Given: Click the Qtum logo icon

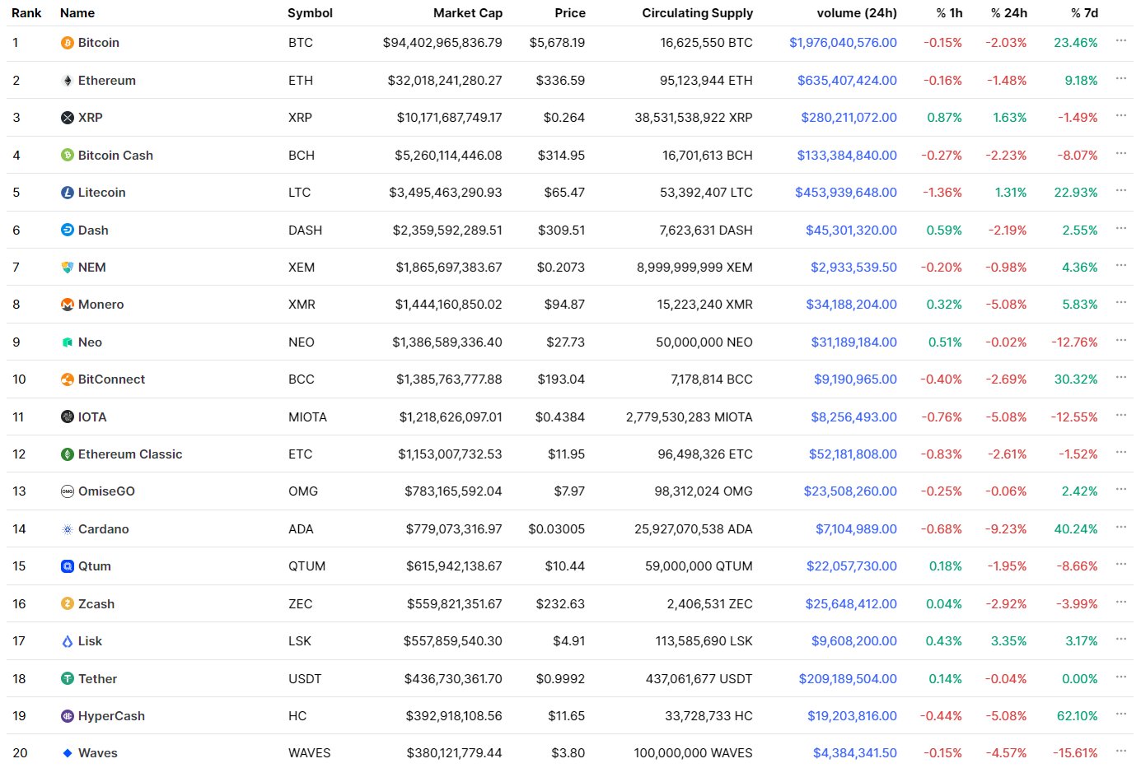Looking at the screenshot, I should click(68, 566).
